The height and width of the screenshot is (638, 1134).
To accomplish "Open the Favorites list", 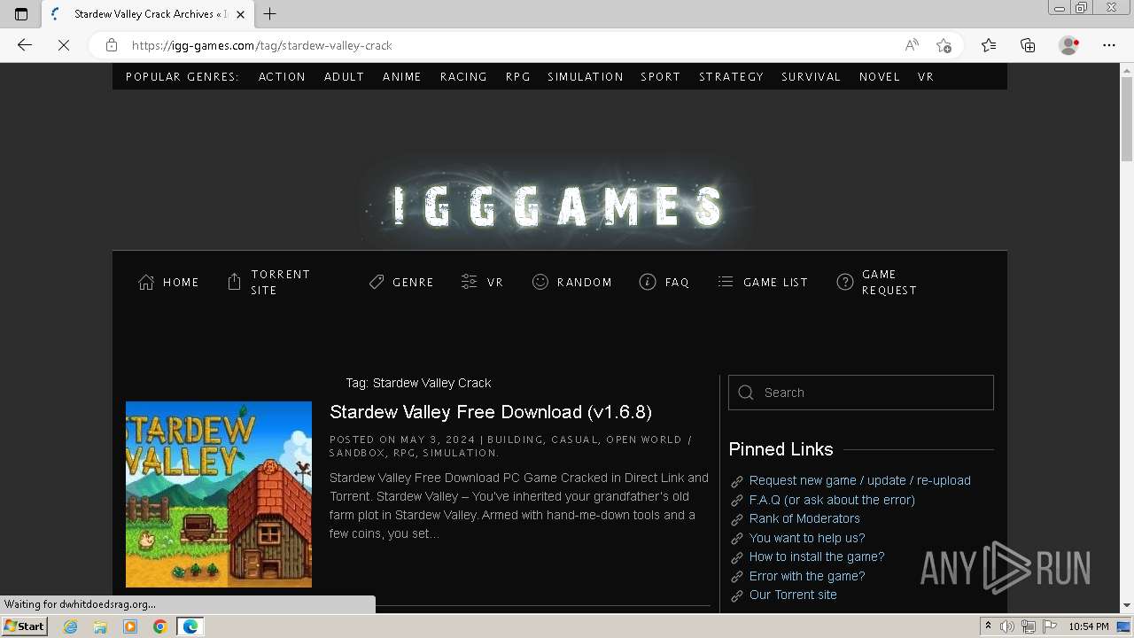I will coord(989,45).
